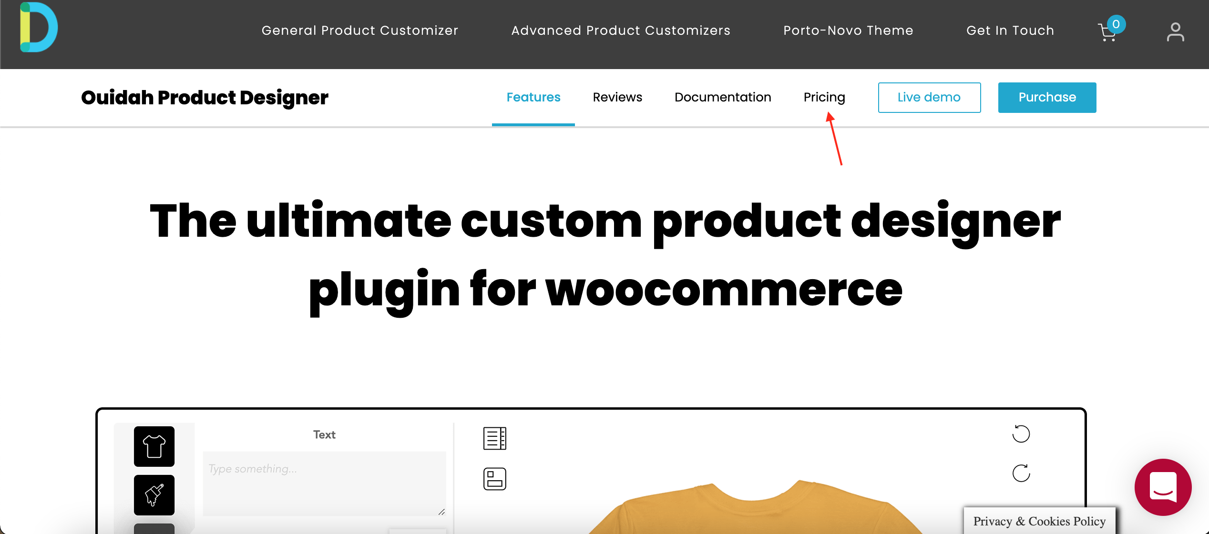Select the paint brush design icon

(x=154, y=495)
